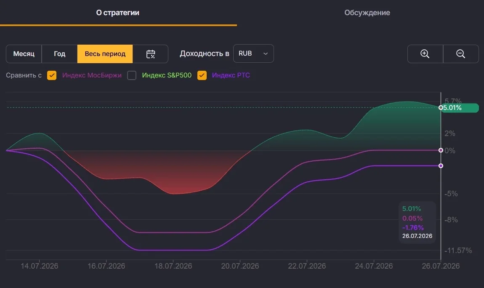484x288 pixels.
Task: Switch to the Обсуждение tab
Action: point(367,13)
